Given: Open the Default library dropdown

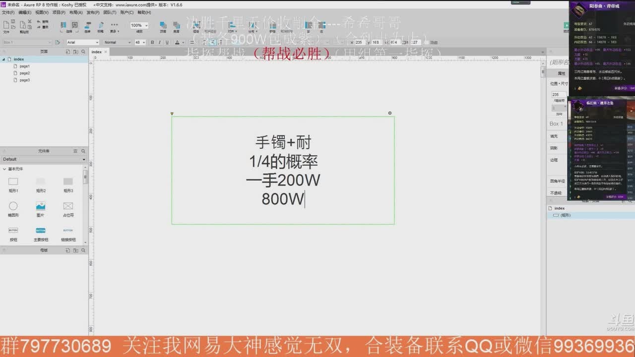Looking at the screenshot, I should click(x=44, y=159).
